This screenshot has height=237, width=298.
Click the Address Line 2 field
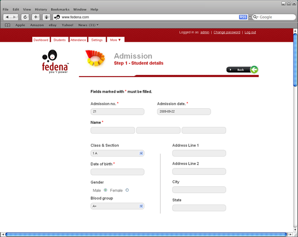coord(199,171)
